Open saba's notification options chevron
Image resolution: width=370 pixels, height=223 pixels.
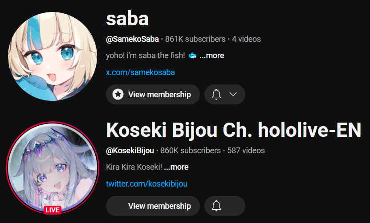233,95
